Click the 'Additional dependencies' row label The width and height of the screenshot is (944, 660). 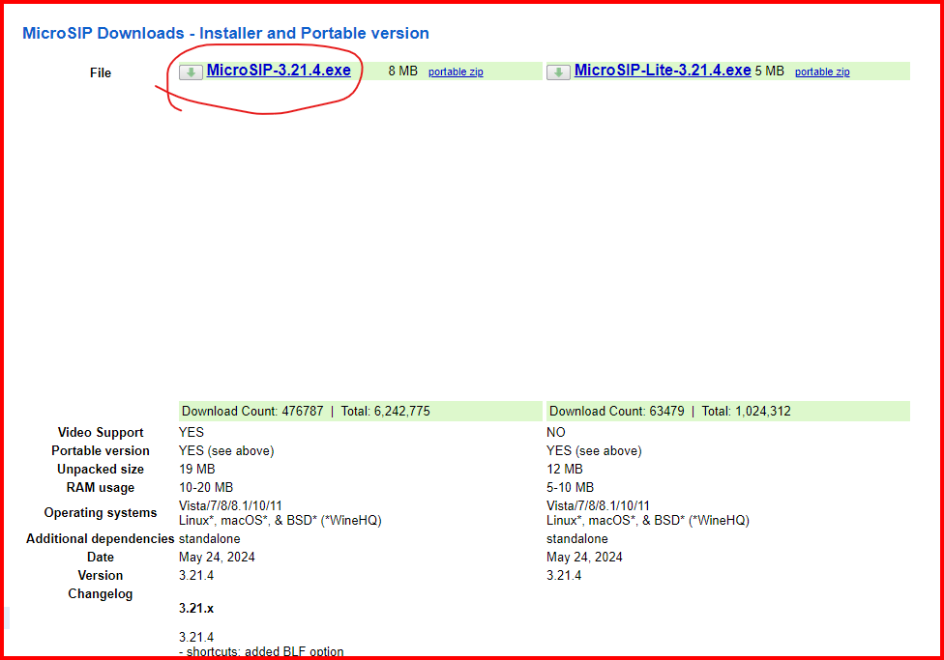[100, 538]
